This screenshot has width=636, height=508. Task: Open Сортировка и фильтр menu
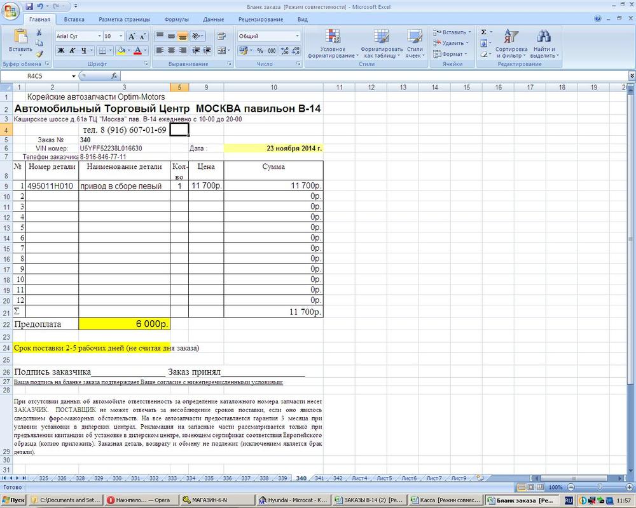coord(511,44)
